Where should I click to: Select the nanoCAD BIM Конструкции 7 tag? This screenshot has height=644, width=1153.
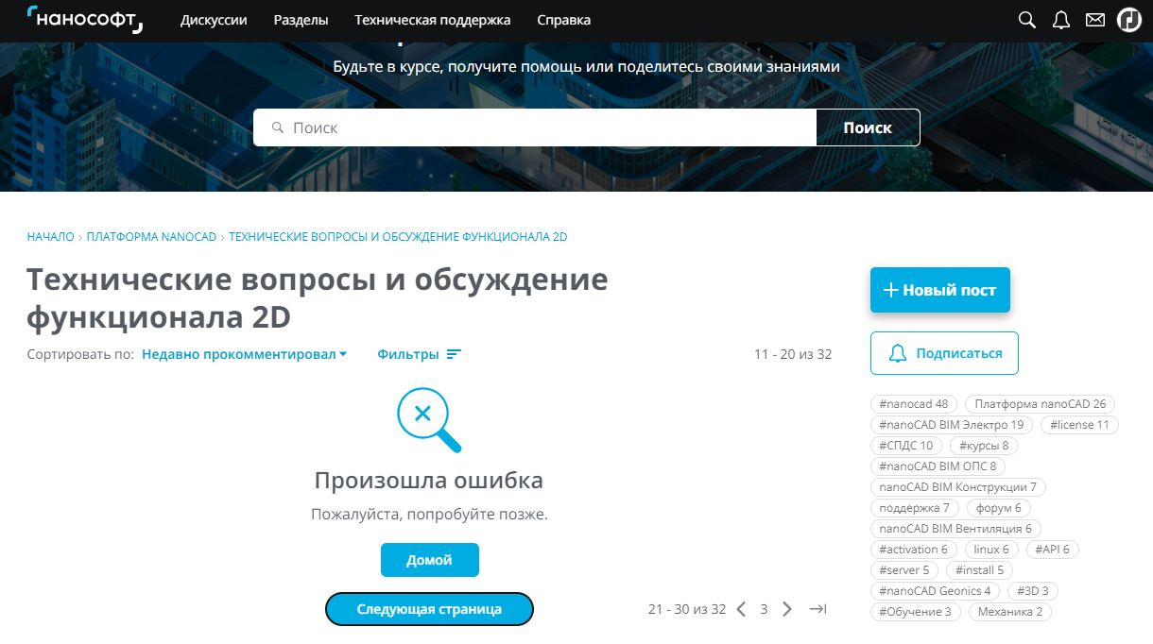click(958, 487)
